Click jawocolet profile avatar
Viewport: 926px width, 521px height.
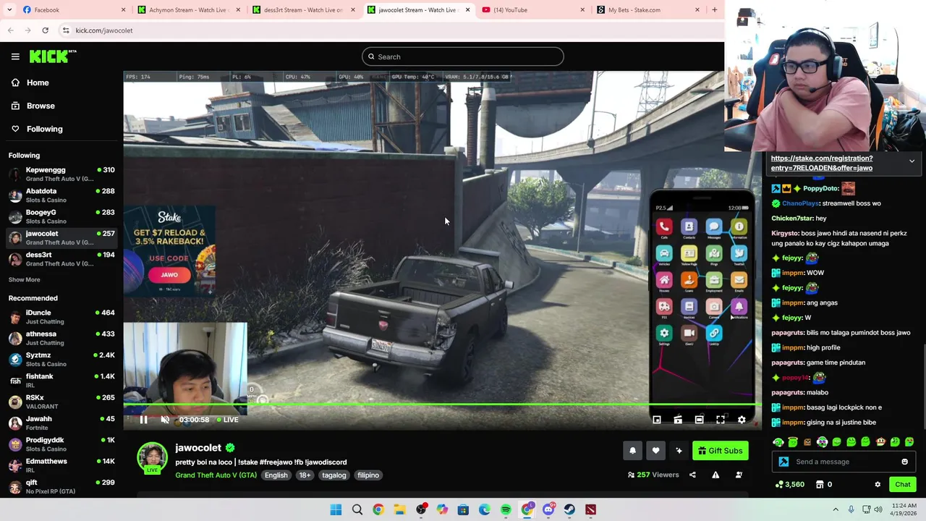coord(152,457)
